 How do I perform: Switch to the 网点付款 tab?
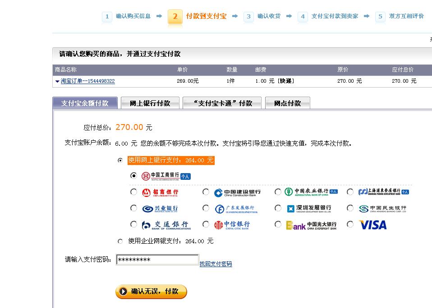click(x=287, y=103)
